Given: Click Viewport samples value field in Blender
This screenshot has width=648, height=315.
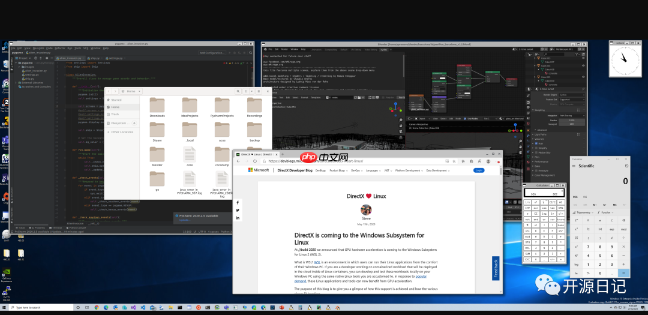Looking at the screenshot, I should click(x=572, y=124).
